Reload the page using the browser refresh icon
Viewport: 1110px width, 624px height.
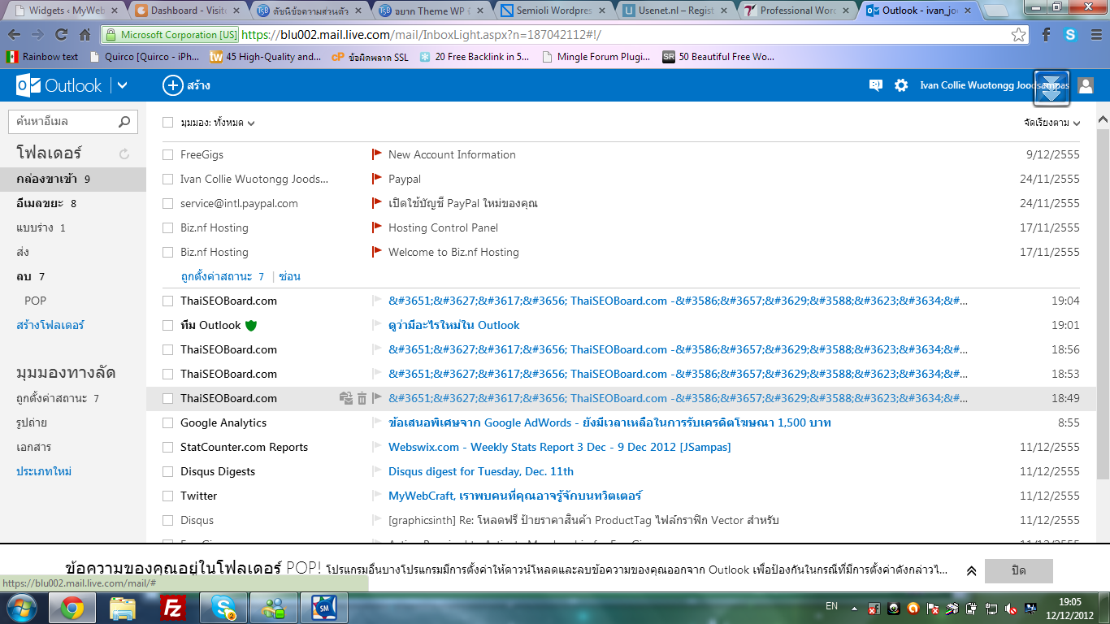point(61,35)
